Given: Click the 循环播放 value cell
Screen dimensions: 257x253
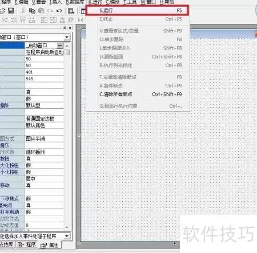Looking at the screenshot, I should click(x=45, y=152).
